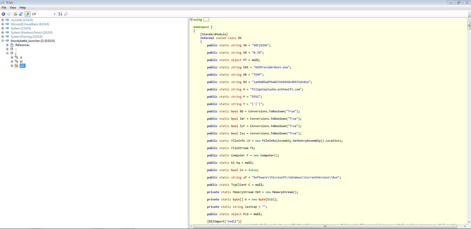This screenshot has width=471, height=229.
Task: Select the References tree item
Action: click(x=22, y=45)
